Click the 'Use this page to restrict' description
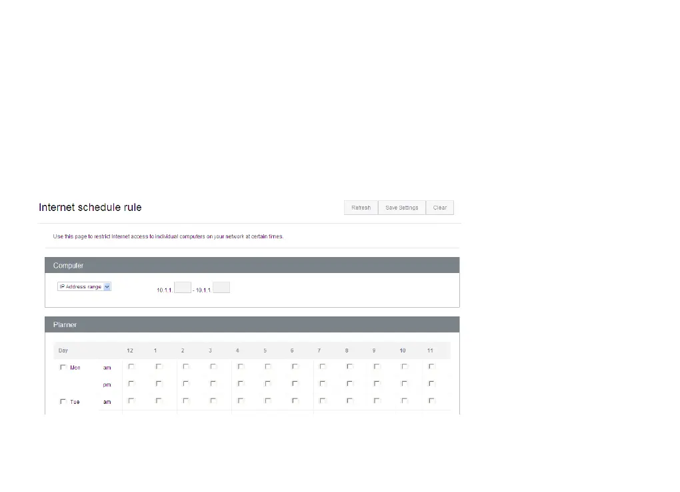Screen dimensions: 680x492 click(168, 237)
